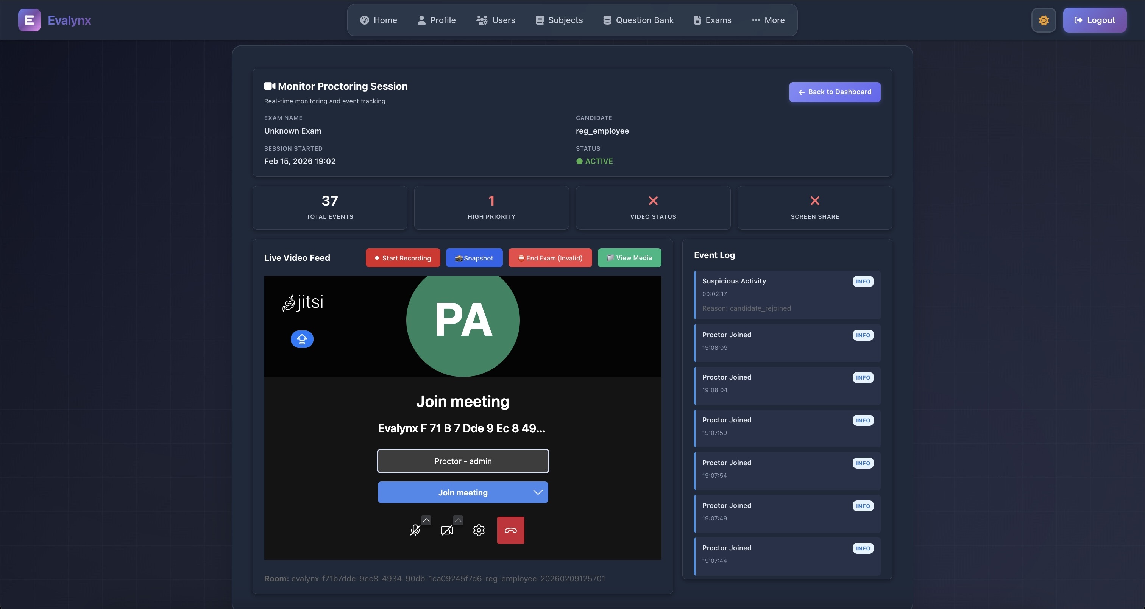This screenshot has width=1145, height=609.
Task: Open the More navigation menu
Action: (768, 20)
